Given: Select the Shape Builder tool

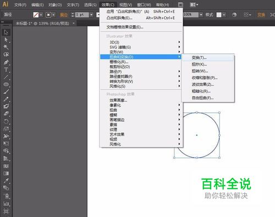Looking at the screenshot, I should click(x=6, y=151).
